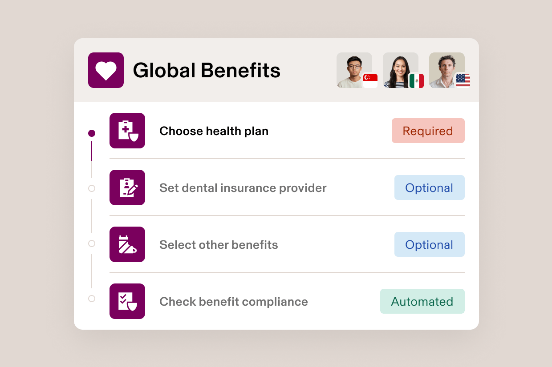Expand the Select other benefits step circle
The image size is (552, 367).
[92, 243]
